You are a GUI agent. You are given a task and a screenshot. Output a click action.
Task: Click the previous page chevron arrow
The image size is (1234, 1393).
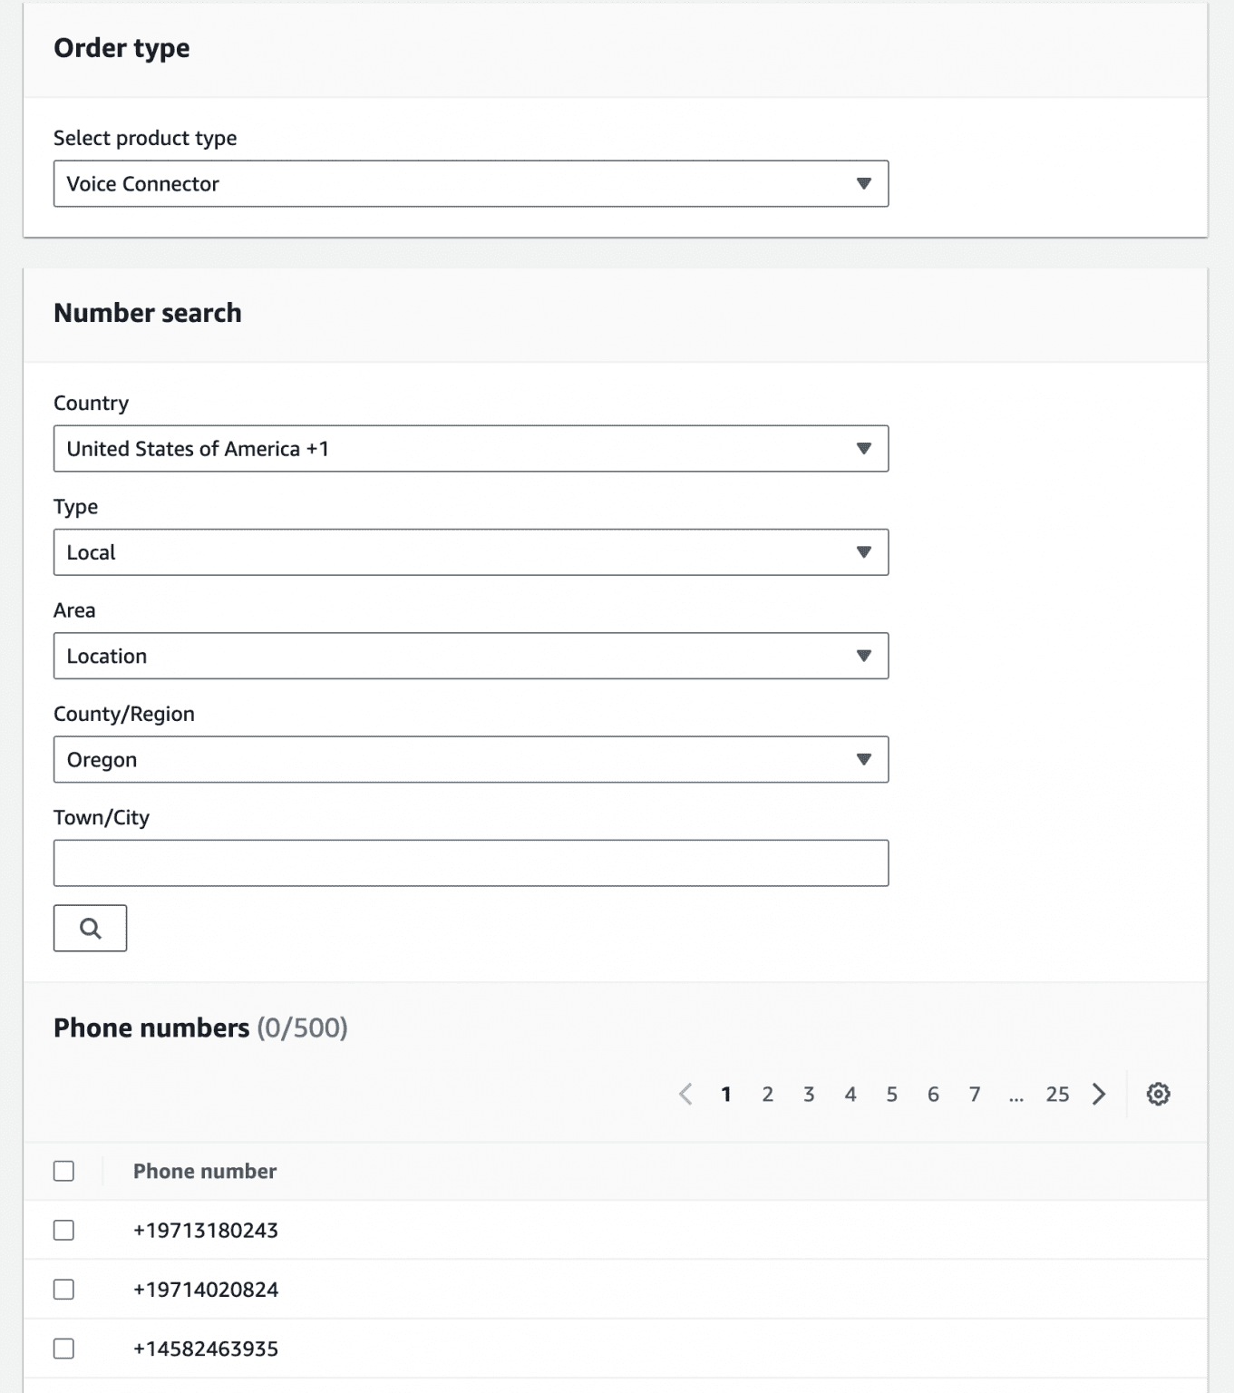[x=685, y=1094]
